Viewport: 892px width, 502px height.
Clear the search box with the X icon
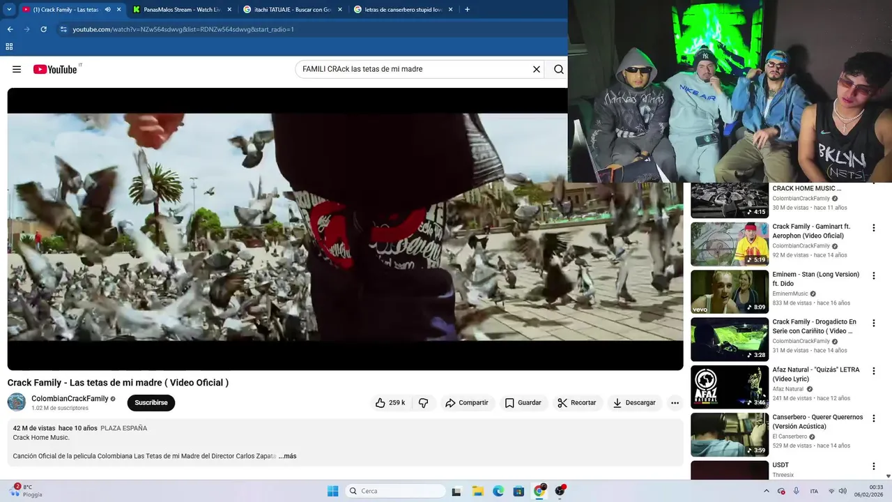537,69
